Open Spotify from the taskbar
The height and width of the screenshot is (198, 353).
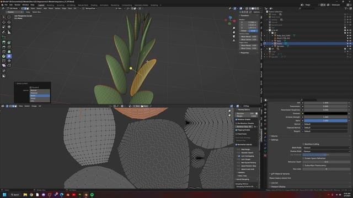(x=92, y=195)
